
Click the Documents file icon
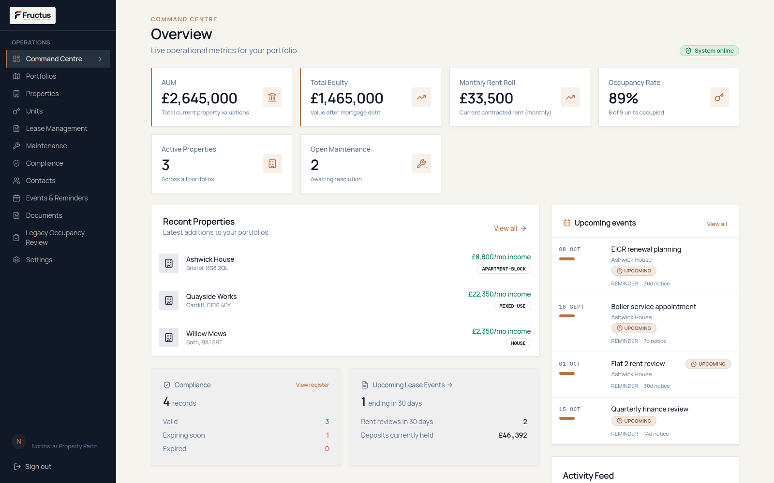point(16,215)
